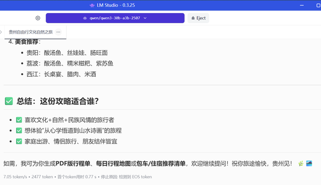
Task: Click the line 西江：长桌宴、腊肉、米酒
Action: pyautogui.click(x=61, y=74)
